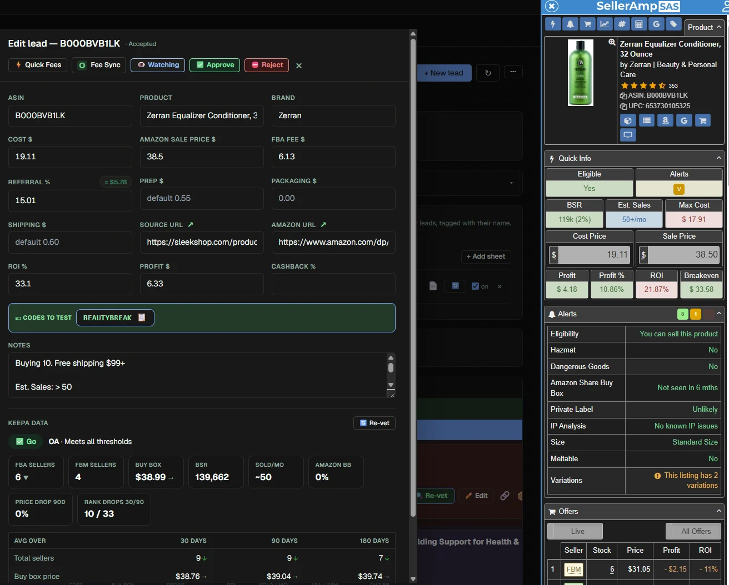Viewport: 729px width, 585px height.
Task: Open the calculator icon in SellerAmp toolbar
Action: coord(639,24)
